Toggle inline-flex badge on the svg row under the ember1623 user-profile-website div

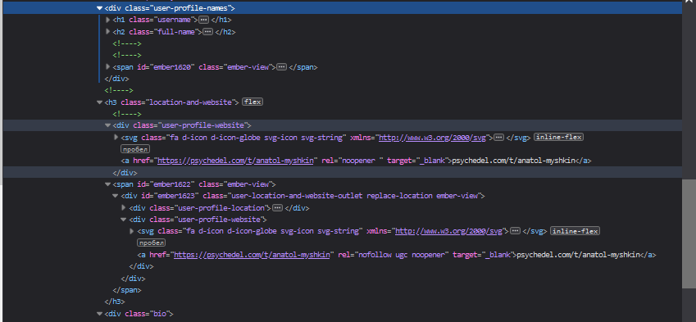click(x=575, y=231)
